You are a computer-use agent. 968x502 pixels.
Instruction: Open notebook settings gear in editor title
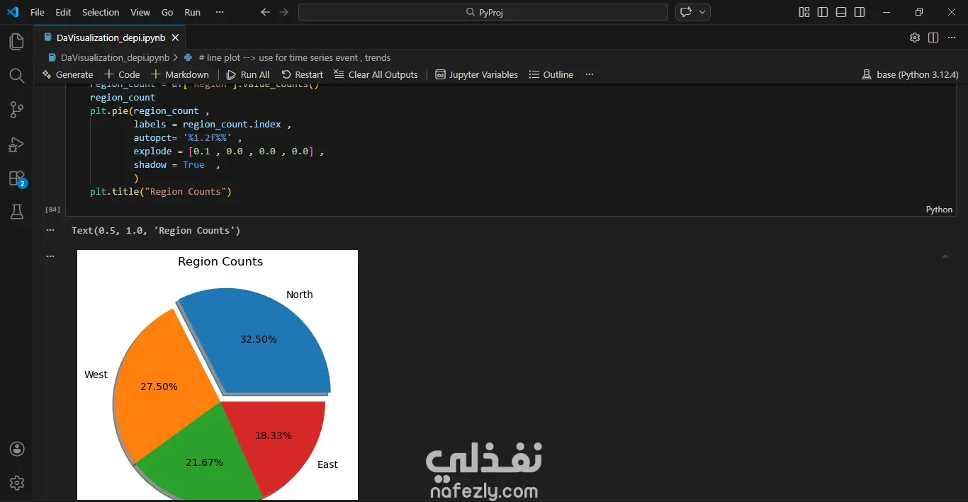915,38
